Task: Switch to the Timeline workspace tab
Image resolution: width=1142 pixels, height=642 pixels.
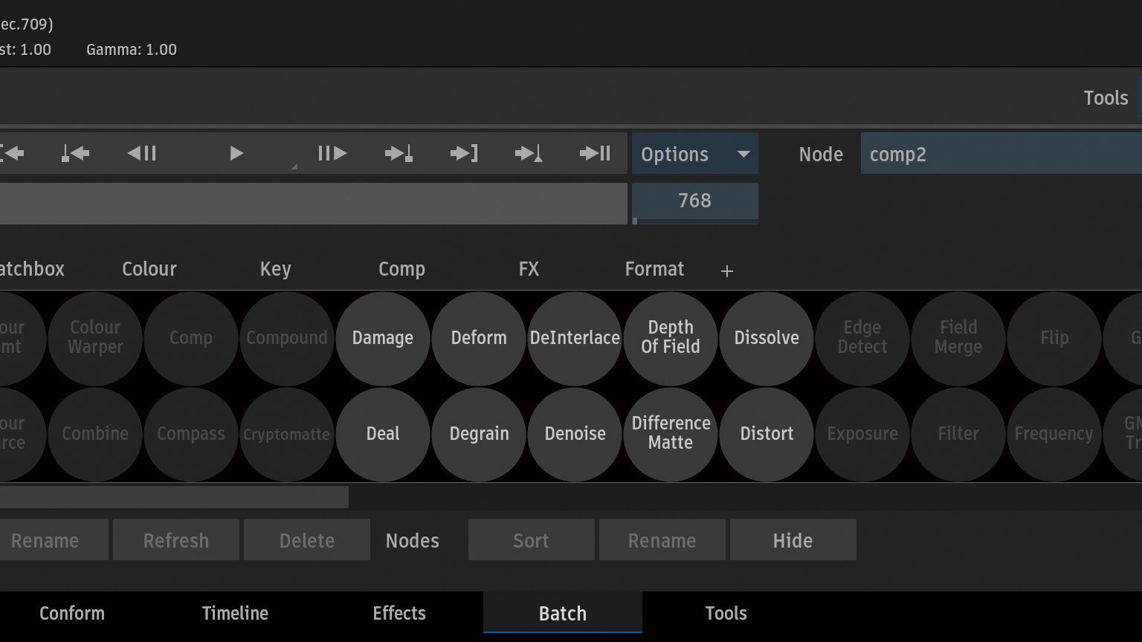Action: click(235, 613)
